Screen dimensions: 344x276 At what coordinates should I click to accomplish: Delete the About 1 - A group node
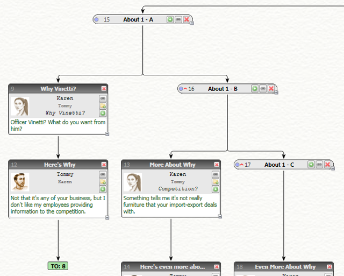[186, 19]
